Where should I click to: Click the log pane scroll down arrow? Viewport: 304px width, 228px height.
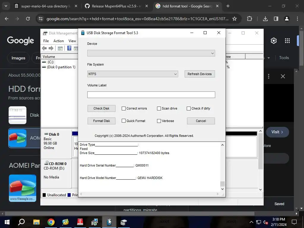point(222,189)
